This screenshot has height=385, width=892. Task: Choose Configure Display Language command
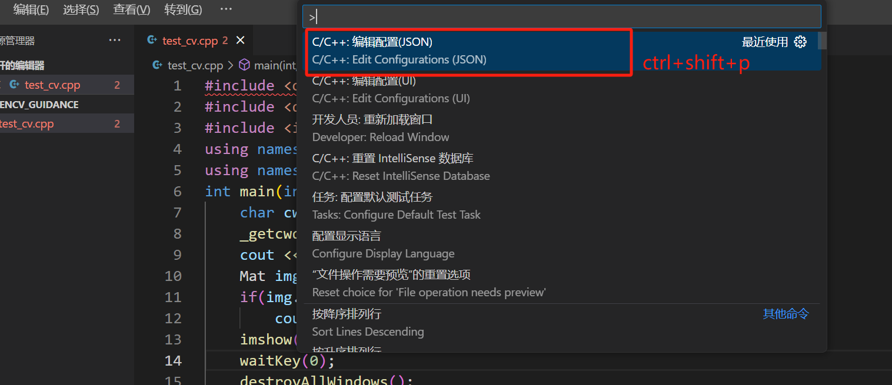[x=561, y=245]
